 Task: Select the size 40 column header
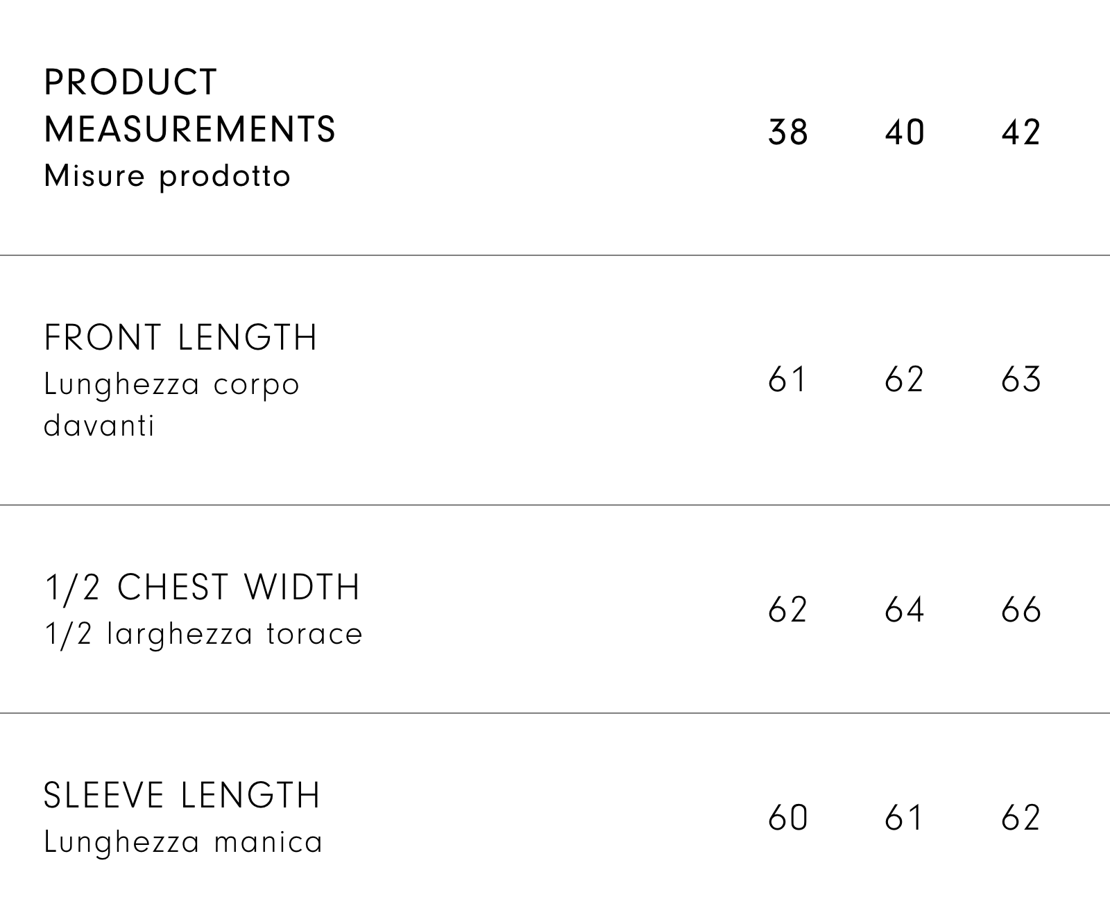pyautogui.click(x=905, y=132)
